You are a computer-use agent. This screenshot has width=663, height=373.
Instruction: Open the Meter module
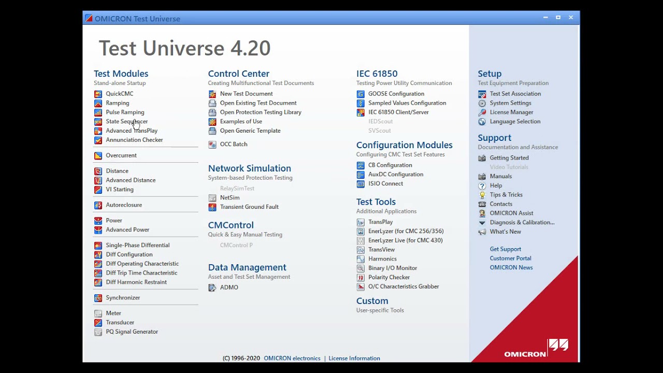(113, 313)
